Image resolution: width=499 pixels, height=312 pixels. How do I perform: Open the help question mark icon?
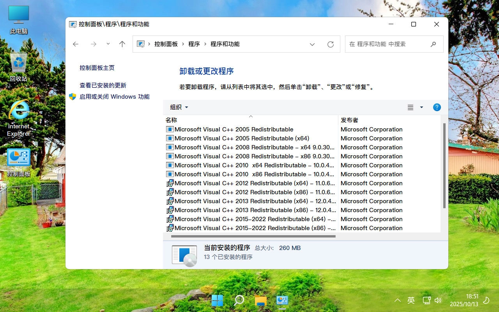click(x=437, y=107)
